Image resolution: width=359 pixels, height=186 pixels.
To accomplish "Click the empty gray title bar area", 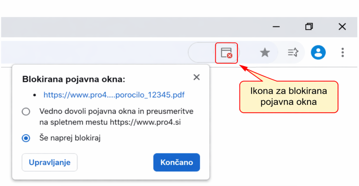I will point(133,27).
